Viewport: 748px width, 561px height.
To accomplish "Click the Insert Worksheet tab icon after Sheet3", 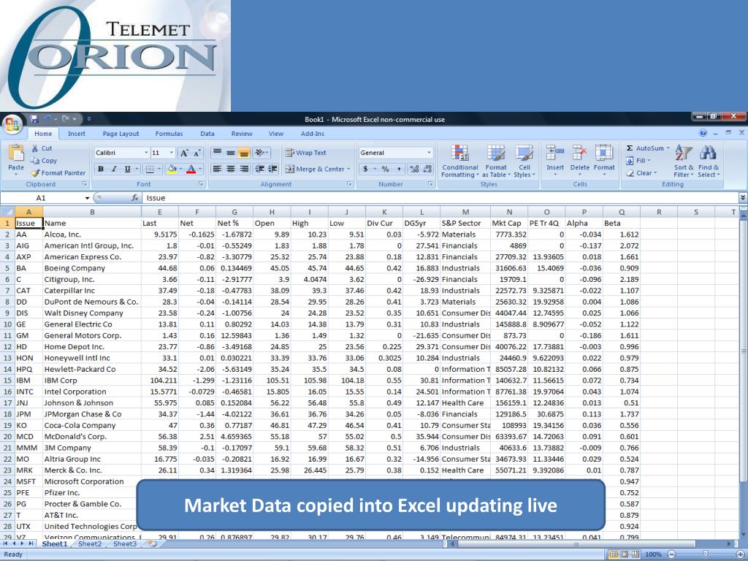I will tap(153, 543).
